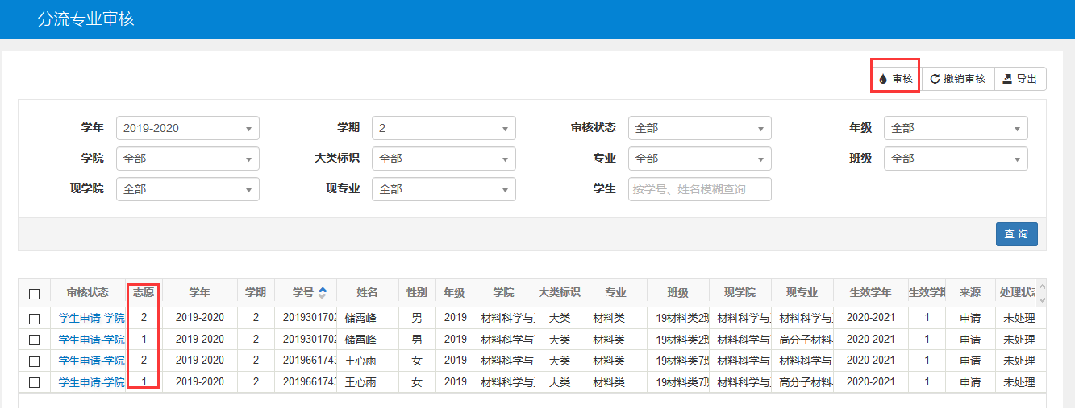1075x408 pixels.
Task: Open the 大类标识 dropdown
Action: (x=444, y=159)
